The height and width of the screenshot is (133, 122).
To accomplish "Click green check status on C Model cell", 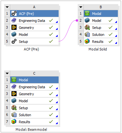I will tap(51, 101).
